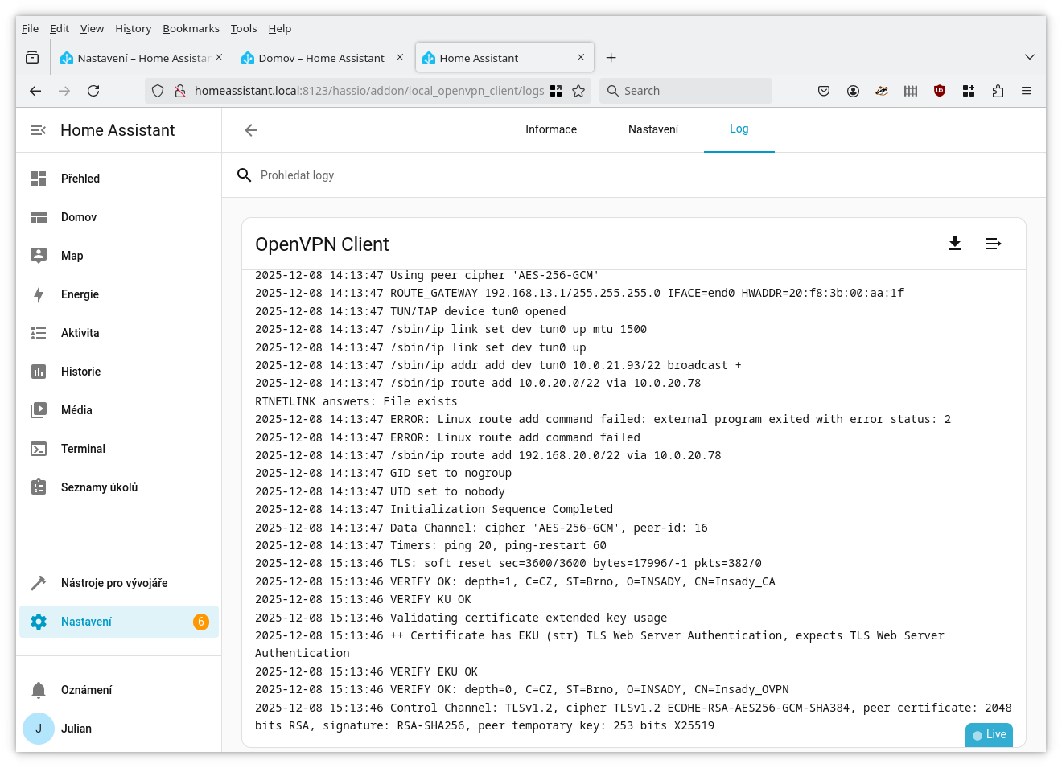Select the Log tab
The width and height of the screenshot is (1062, 768).
pos(739,129)
